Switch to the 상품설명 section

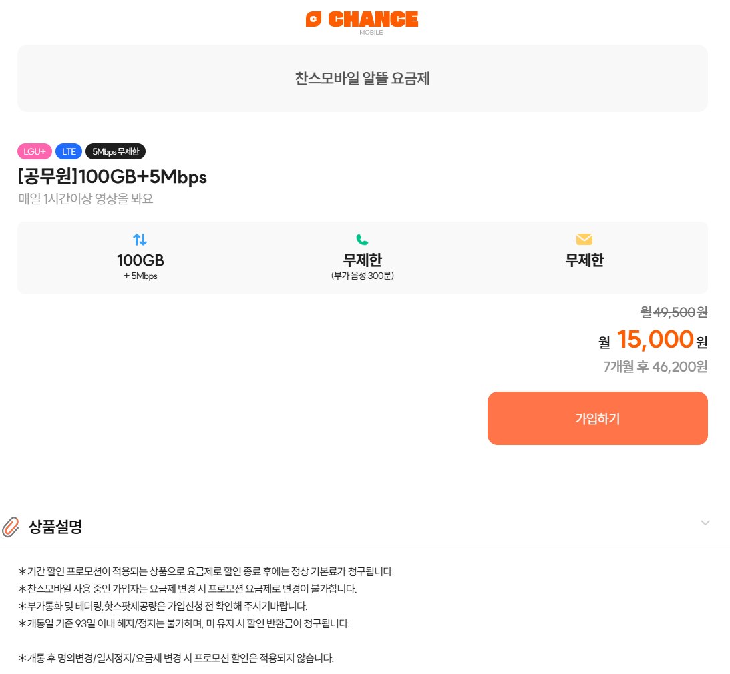tap(55, 527)
